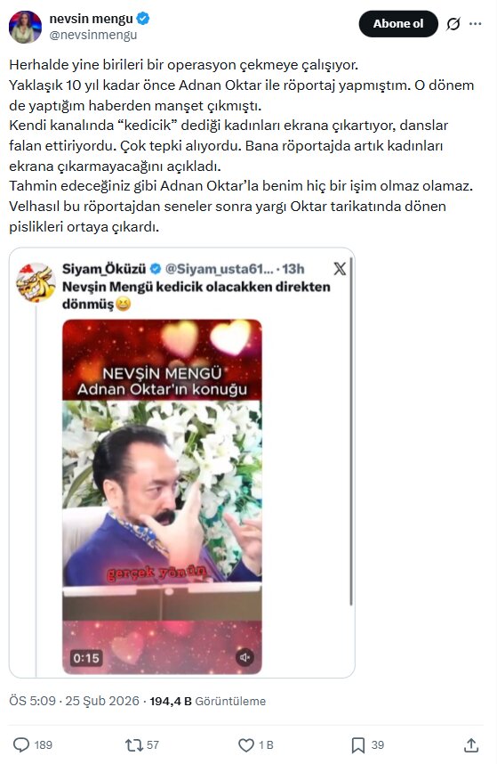Screen dimensions: 497x764
Task: Open nevsin mengu's profile avatar
Action: coord(25,27)
